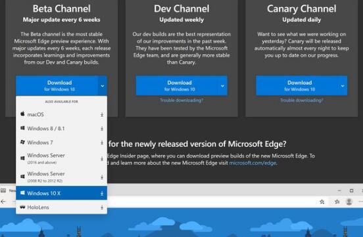Click download arrow for Windows Server 2016 and above
The height and width of the screenshot is (237, 363).
point(102,159)
